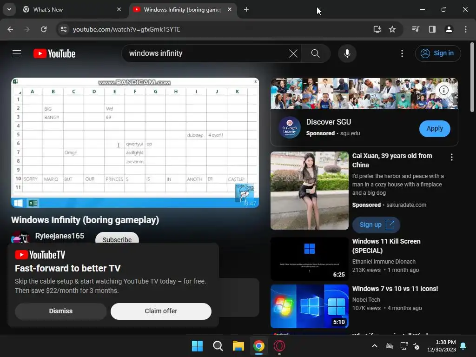Dismiss the YouTube TV offer
Viewport: 476px width, 357px height.
61,311
